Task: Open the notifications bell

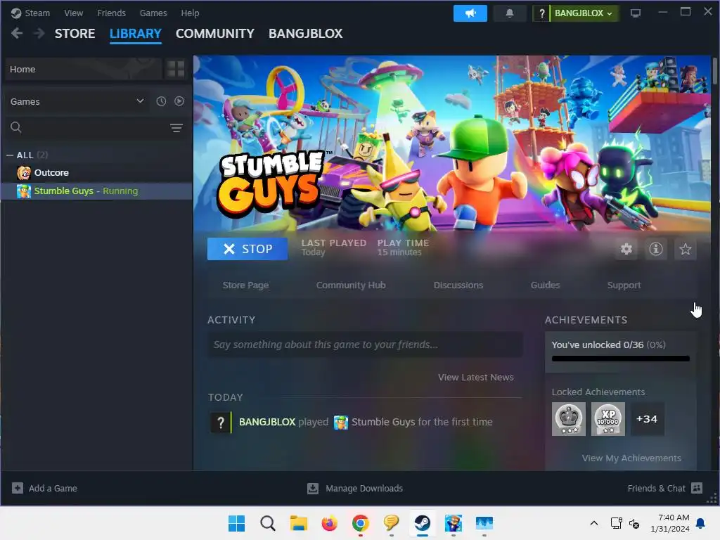Action: pyautogui.click(x=509, y=13)
